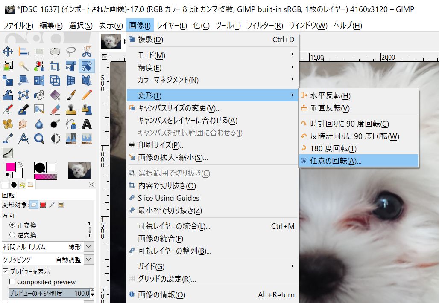Open the フィルター(R) menu

point(265,26)
